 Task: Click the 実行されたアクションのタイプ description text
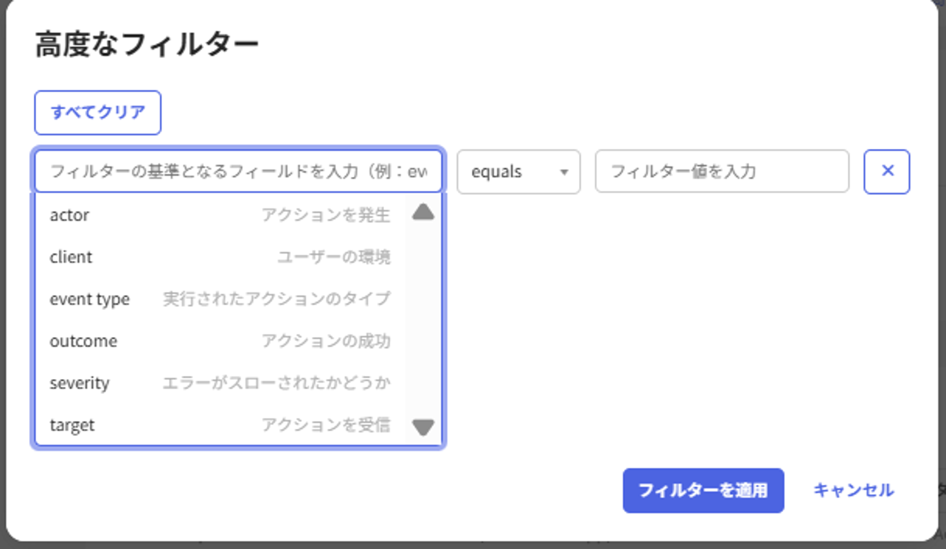[x=277, y=299]
